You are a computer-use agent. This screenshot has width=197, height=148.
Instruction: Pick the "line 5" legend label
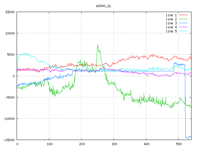coord(171,31)
